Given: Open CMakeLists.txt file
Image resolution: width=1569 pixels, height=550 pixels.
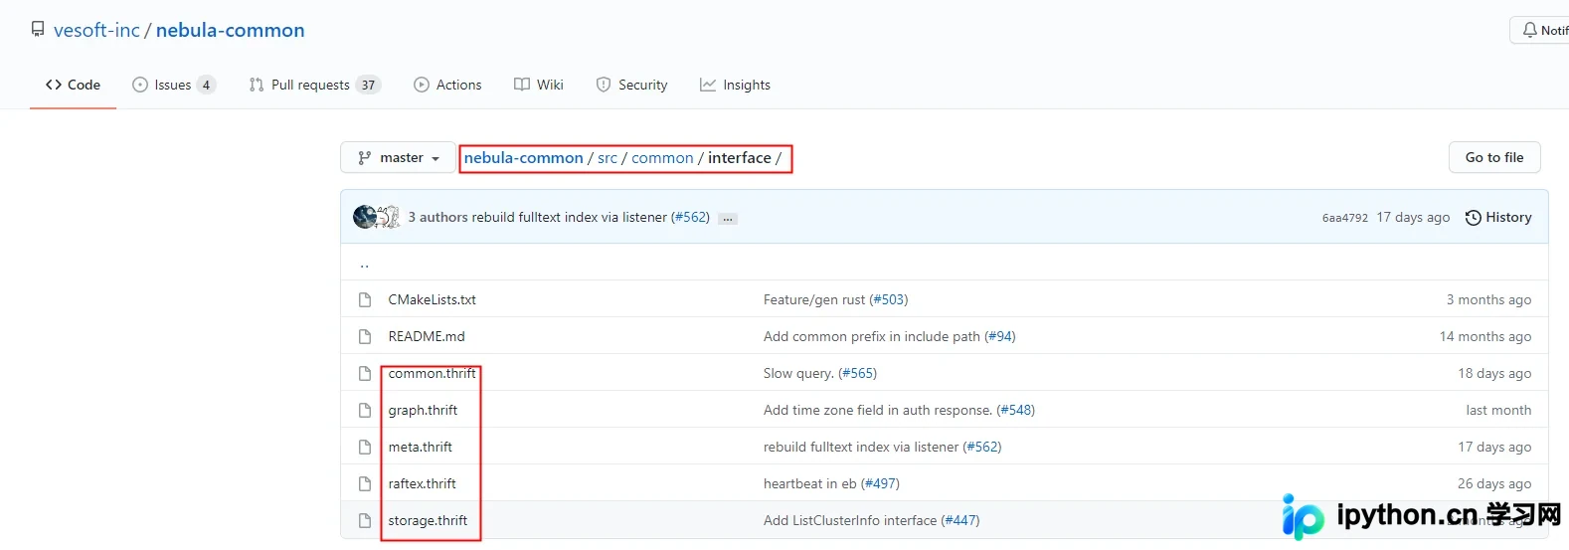Looking at the screenshot, I should (432, 299).
